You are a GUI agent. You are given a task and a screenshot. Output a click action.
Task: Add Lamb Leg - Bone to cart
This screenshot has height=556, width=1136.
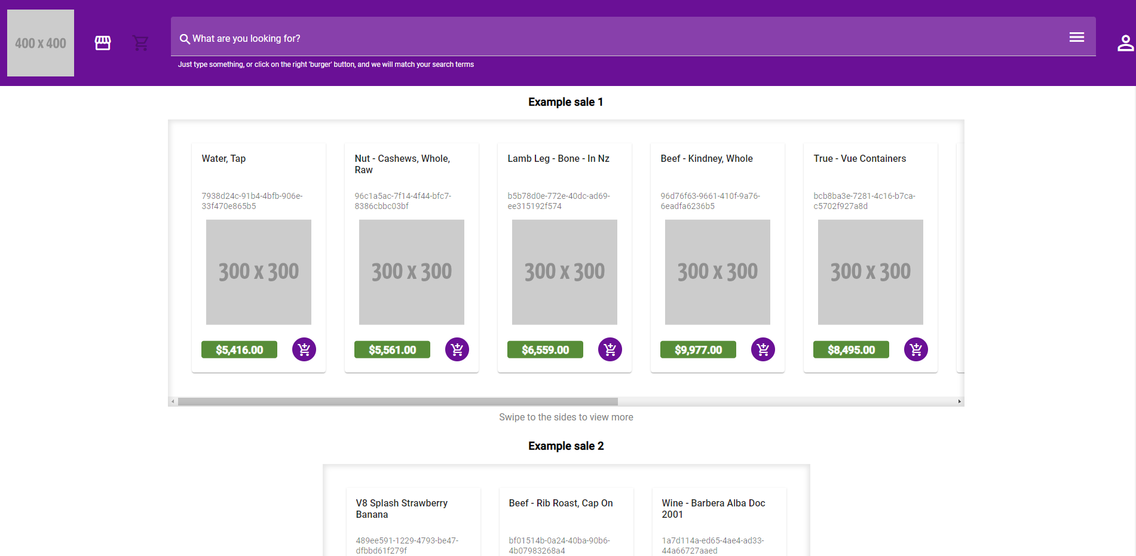pyautogui.click(x=610, y=349)
